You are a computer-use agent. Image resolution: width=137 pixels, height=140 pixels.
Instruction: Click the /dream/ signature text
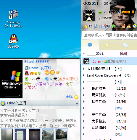click(x=106, y=18)
